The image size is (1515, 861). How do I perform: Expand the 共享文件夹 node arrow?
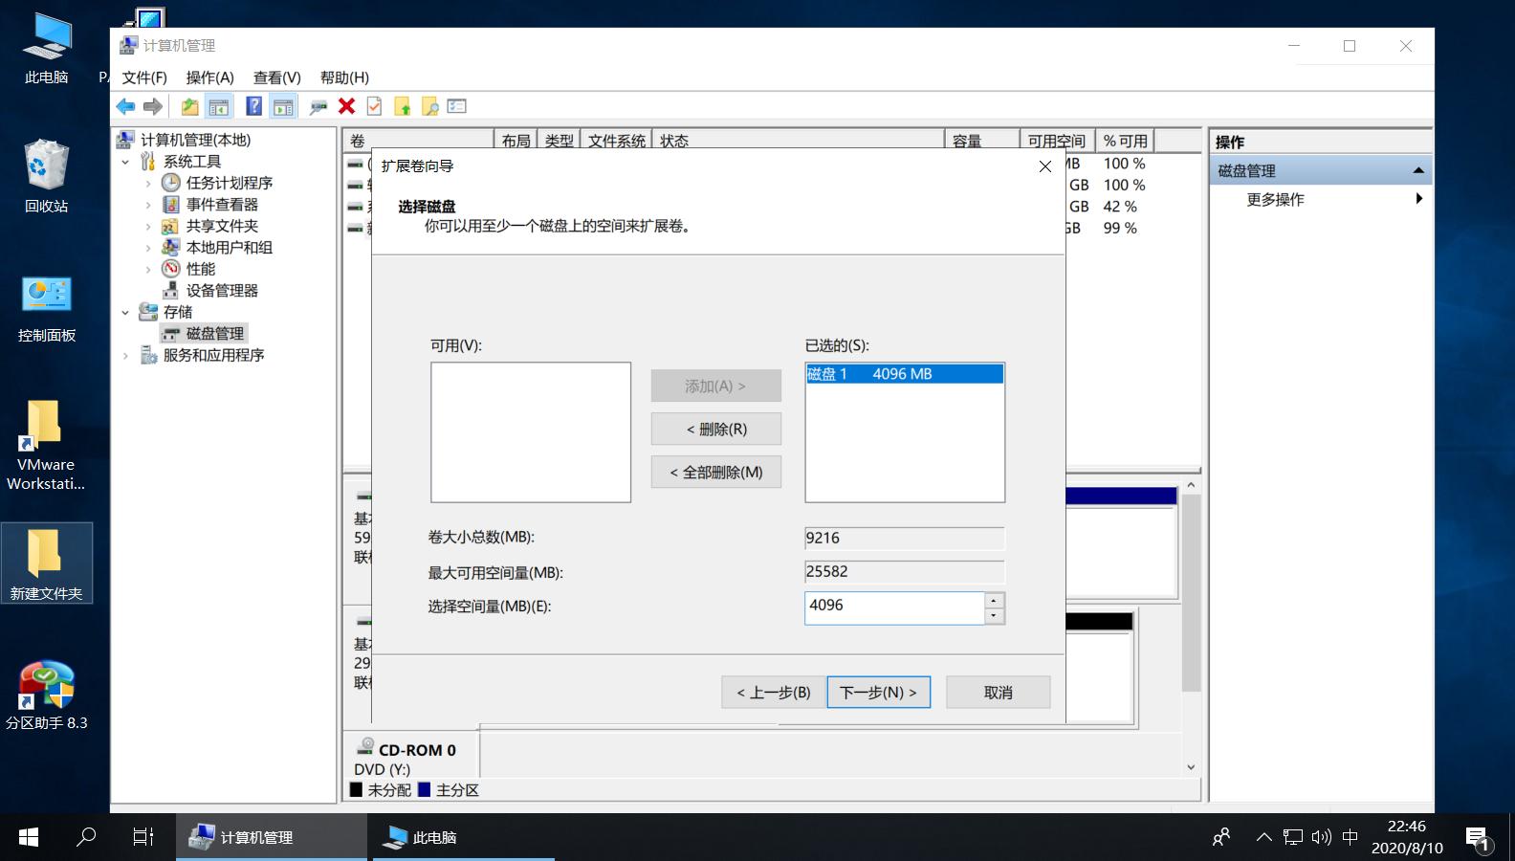click(148, 226)
